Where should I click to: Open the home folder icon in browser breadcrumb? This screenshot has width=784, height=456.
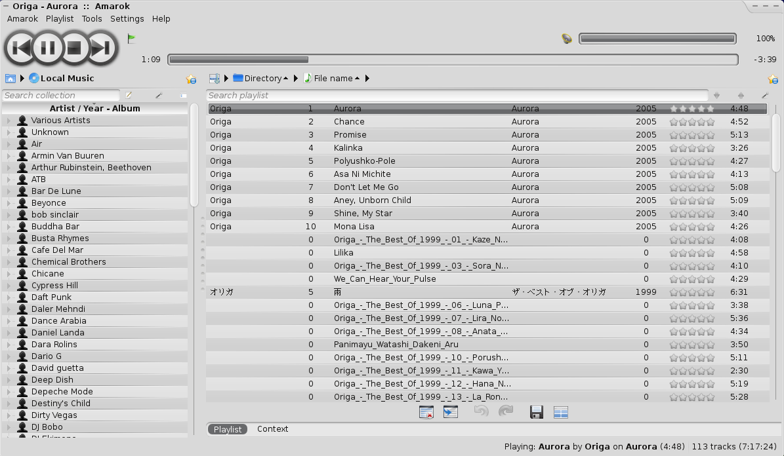click(x=10, y=79)
